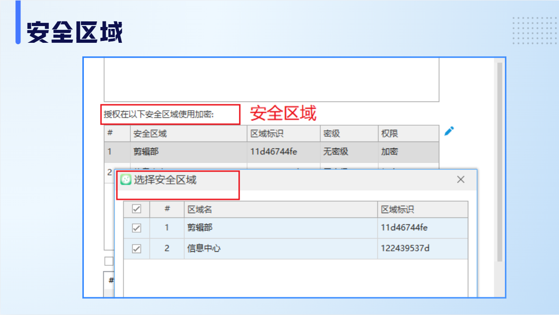Uncheck the 剪辑部 row checkbox in dialog
Image resolution: width=559 pixels, height=315 pixels.
(x=136, y=228)
